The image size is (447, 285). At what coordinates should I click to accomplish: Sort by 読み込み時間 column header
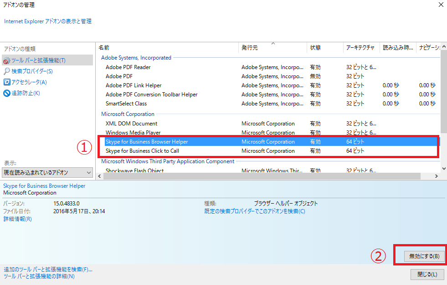[398, 47]
